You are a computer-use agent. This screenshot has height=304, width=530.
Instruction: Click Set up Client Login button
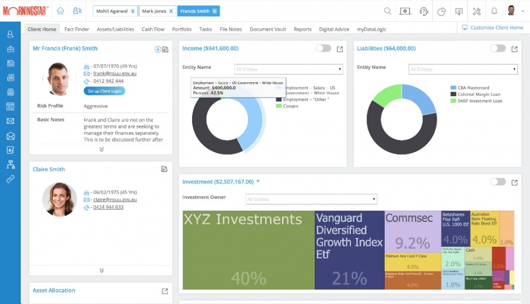point(105,91)
